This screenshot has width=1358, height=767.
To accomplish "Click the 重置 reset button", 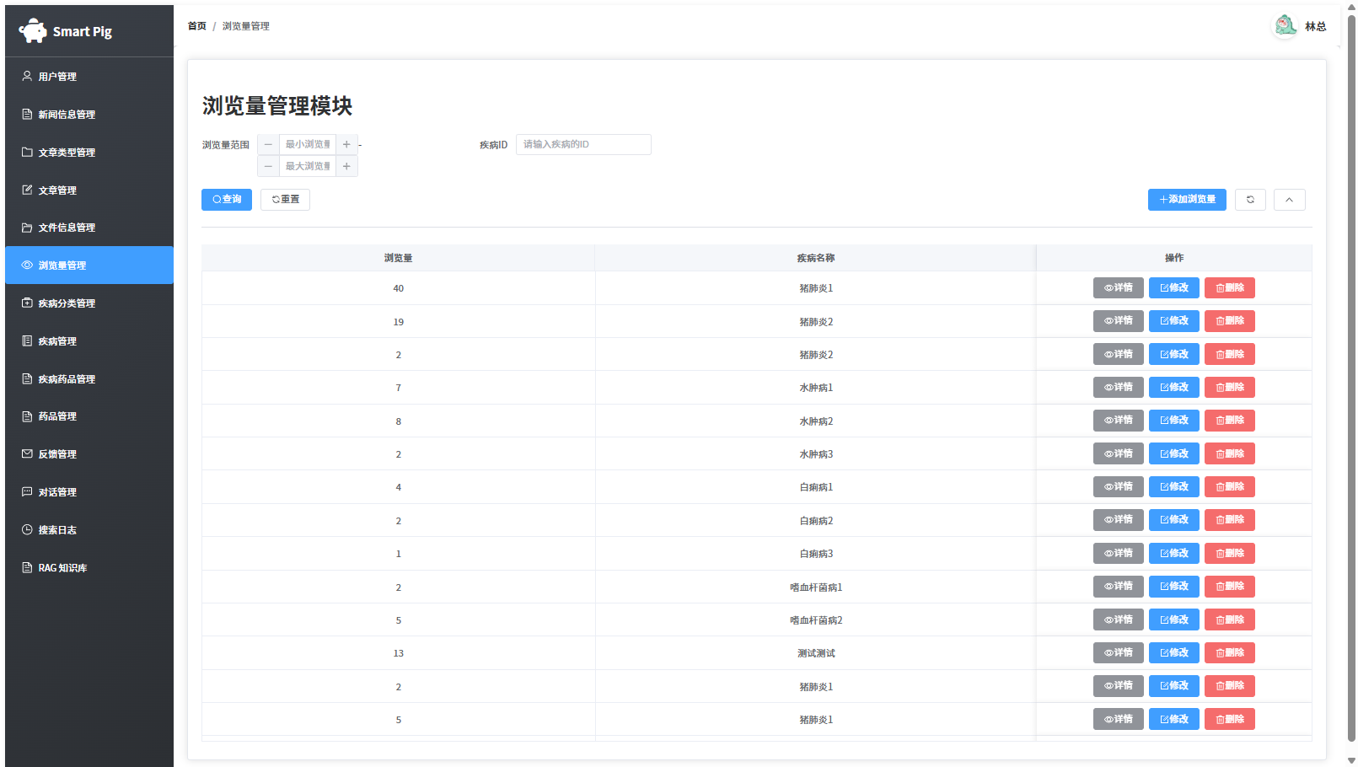I will point(285,200).
